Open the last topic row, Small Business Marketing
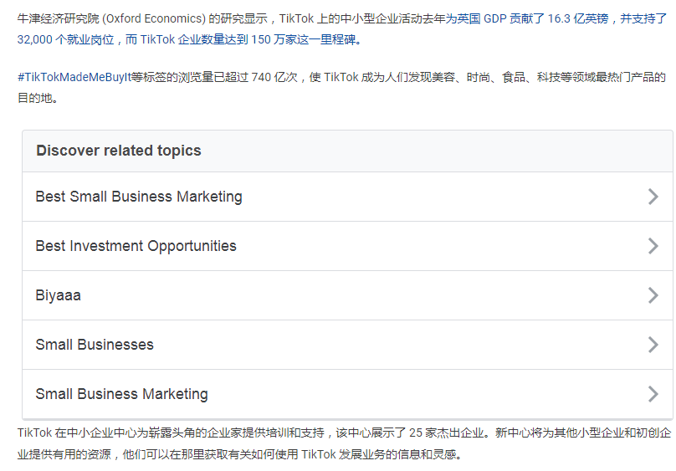The image size is (676, 471). click(347, 394)
